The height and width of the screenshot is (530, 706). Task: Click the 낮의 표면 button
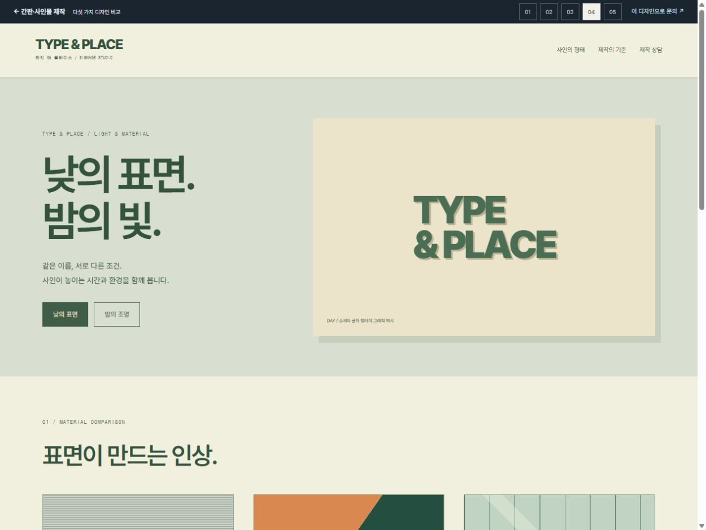coord(65,314)
